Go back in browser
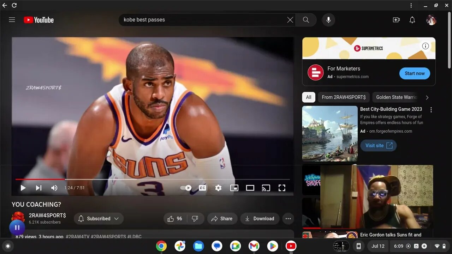Screen dimensions: 452x254 pyautogui.click(x=5, y=5)
